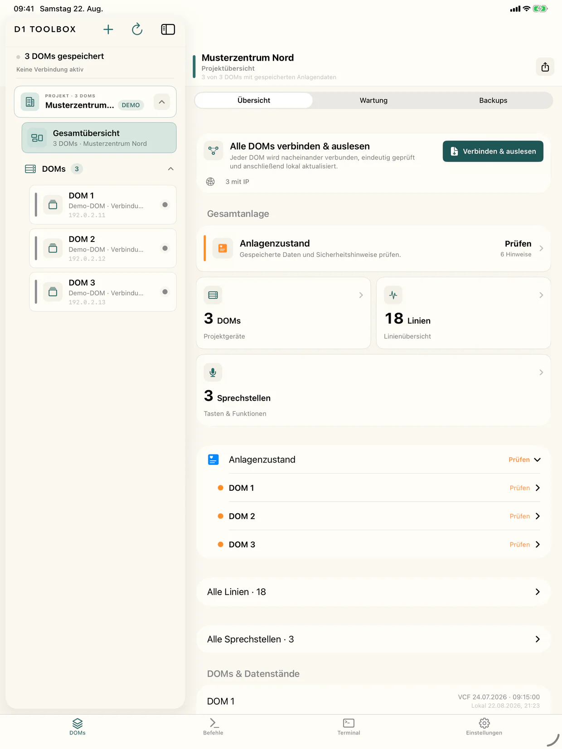Click the globe icon next to 3 mit IP
The width and height of the screenshot is (562, 749).
pyautogui.click(x=210, y=182)
